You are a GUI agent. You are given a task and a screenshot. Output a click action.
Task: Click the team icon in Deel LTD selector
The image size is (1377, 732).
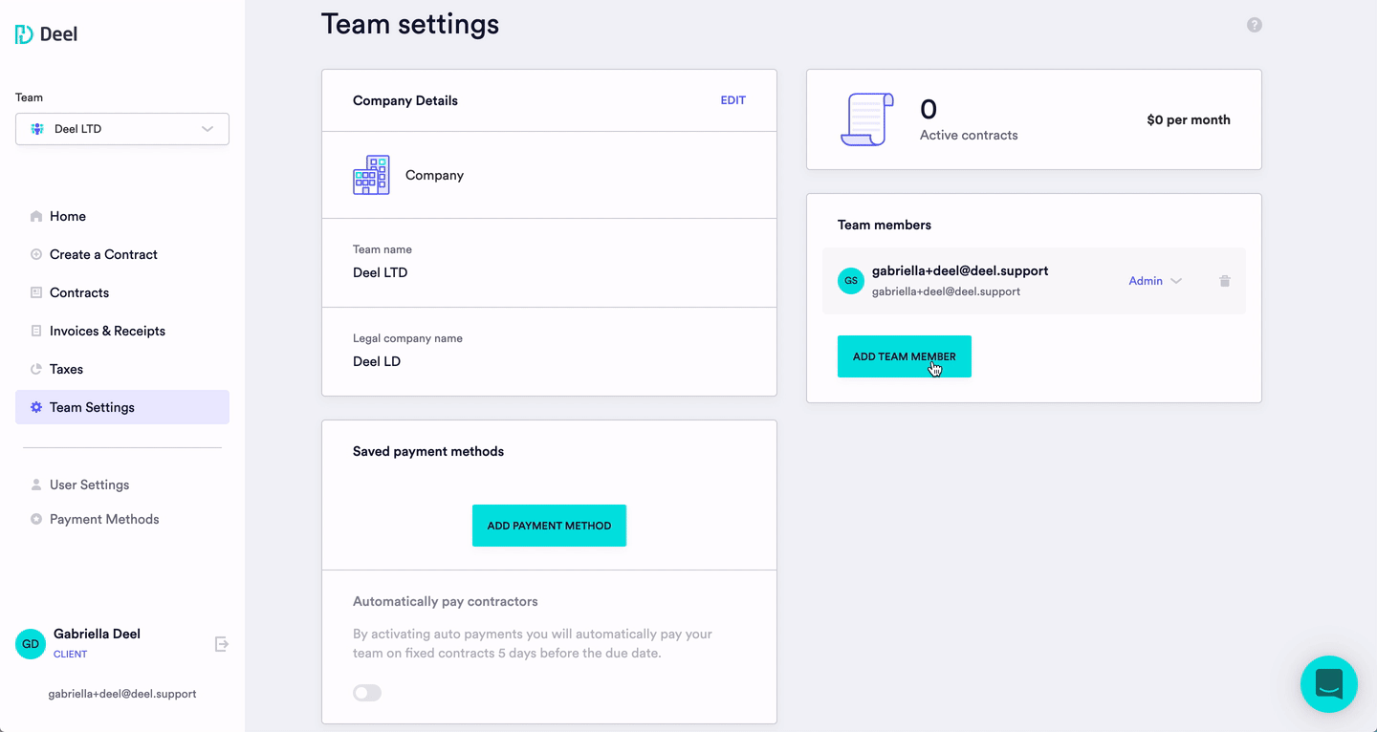click(37, 129)
